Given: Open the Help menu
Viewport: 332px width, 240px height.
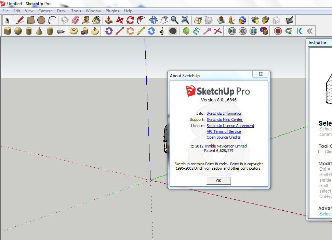Looking at the screenshot, I should (128, 11).
